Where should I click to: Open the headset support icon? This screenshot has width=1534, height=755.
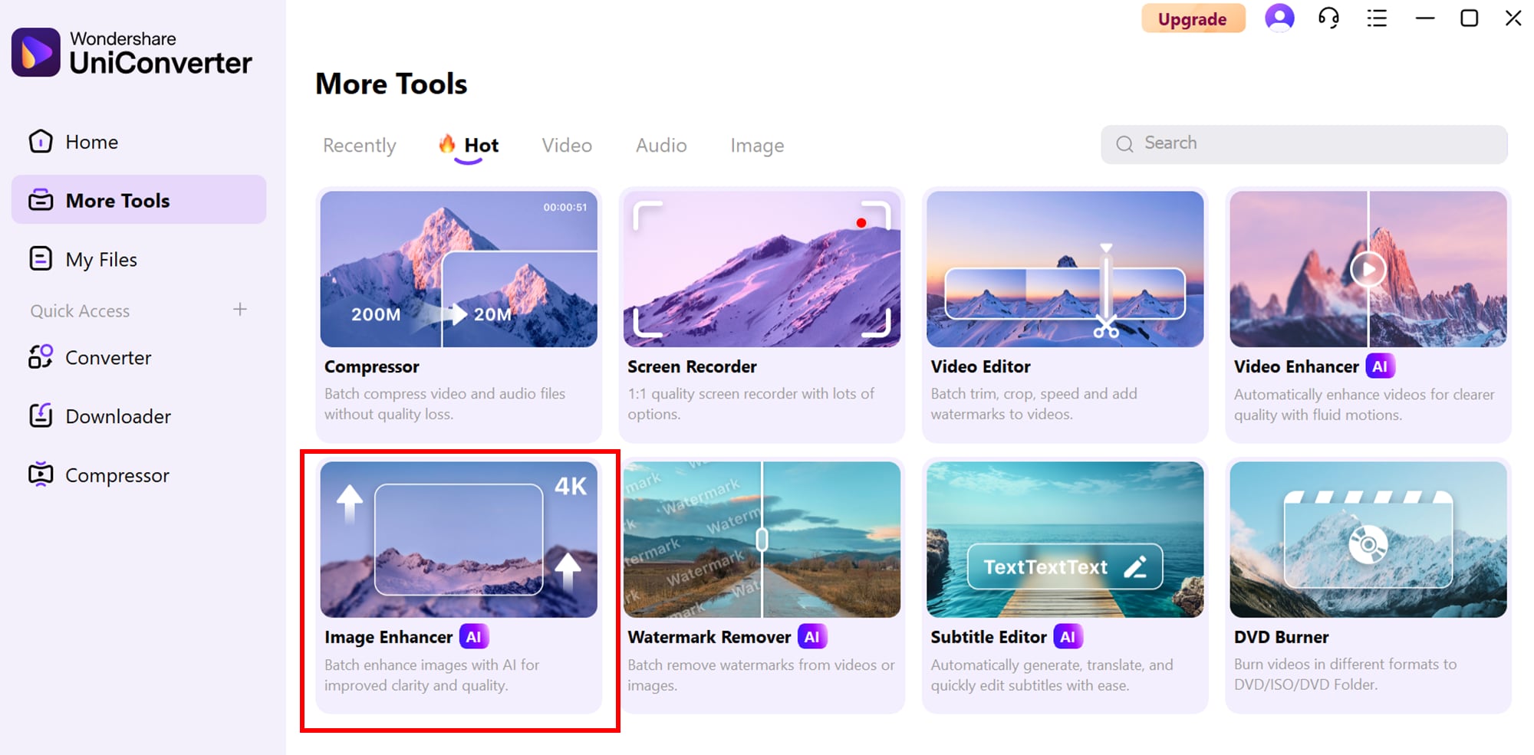pos(1328,18)
